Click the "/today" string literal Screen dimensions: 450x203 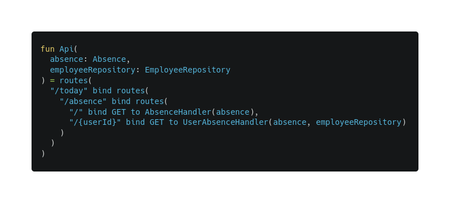pyautogui.click(x=69, y=91)
